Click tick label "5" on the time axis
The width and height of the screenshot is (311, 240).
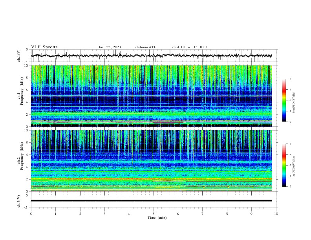pos(154,214)
